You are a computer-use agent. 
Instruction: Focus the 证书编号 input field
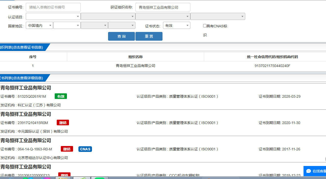pyautogui.click(x=53, y=7)
